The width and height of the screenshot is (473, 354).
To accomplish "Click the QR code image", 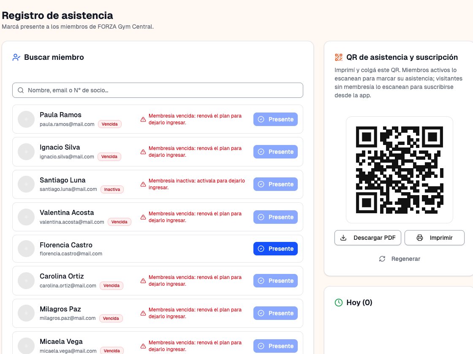I will click(400, 170).
